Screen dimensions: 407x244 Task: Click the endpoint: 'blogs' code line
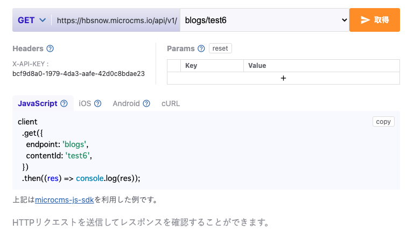tap(57, 144)
